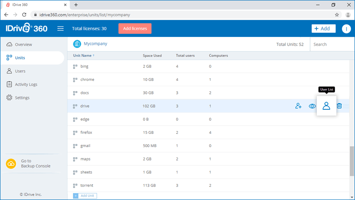The image size is (355, 200).
Task: Open the hamburger menu beside the IDrive 360 logo
Action: (x=60, y=28)
